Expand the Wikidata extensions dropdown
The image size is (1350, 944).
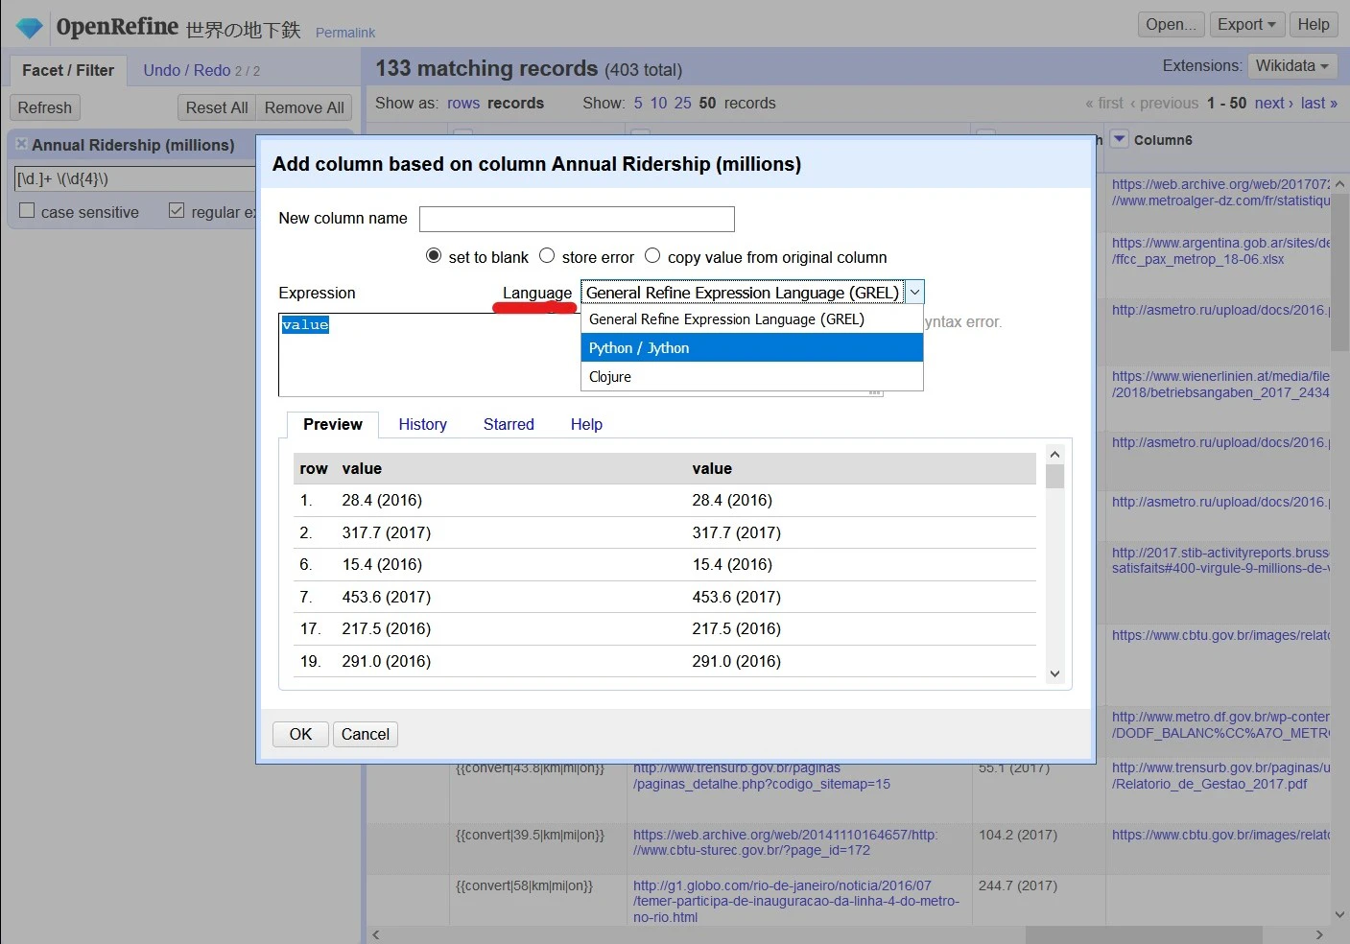tap(1292, 65)
